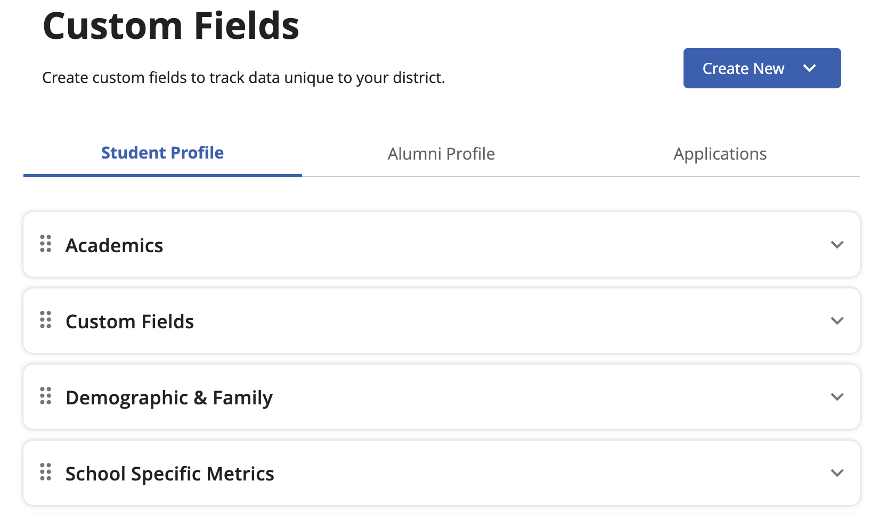Screen dimensions: 895x514
Task: Switch to the Alumni Profile tab
Action: (441, 154)
